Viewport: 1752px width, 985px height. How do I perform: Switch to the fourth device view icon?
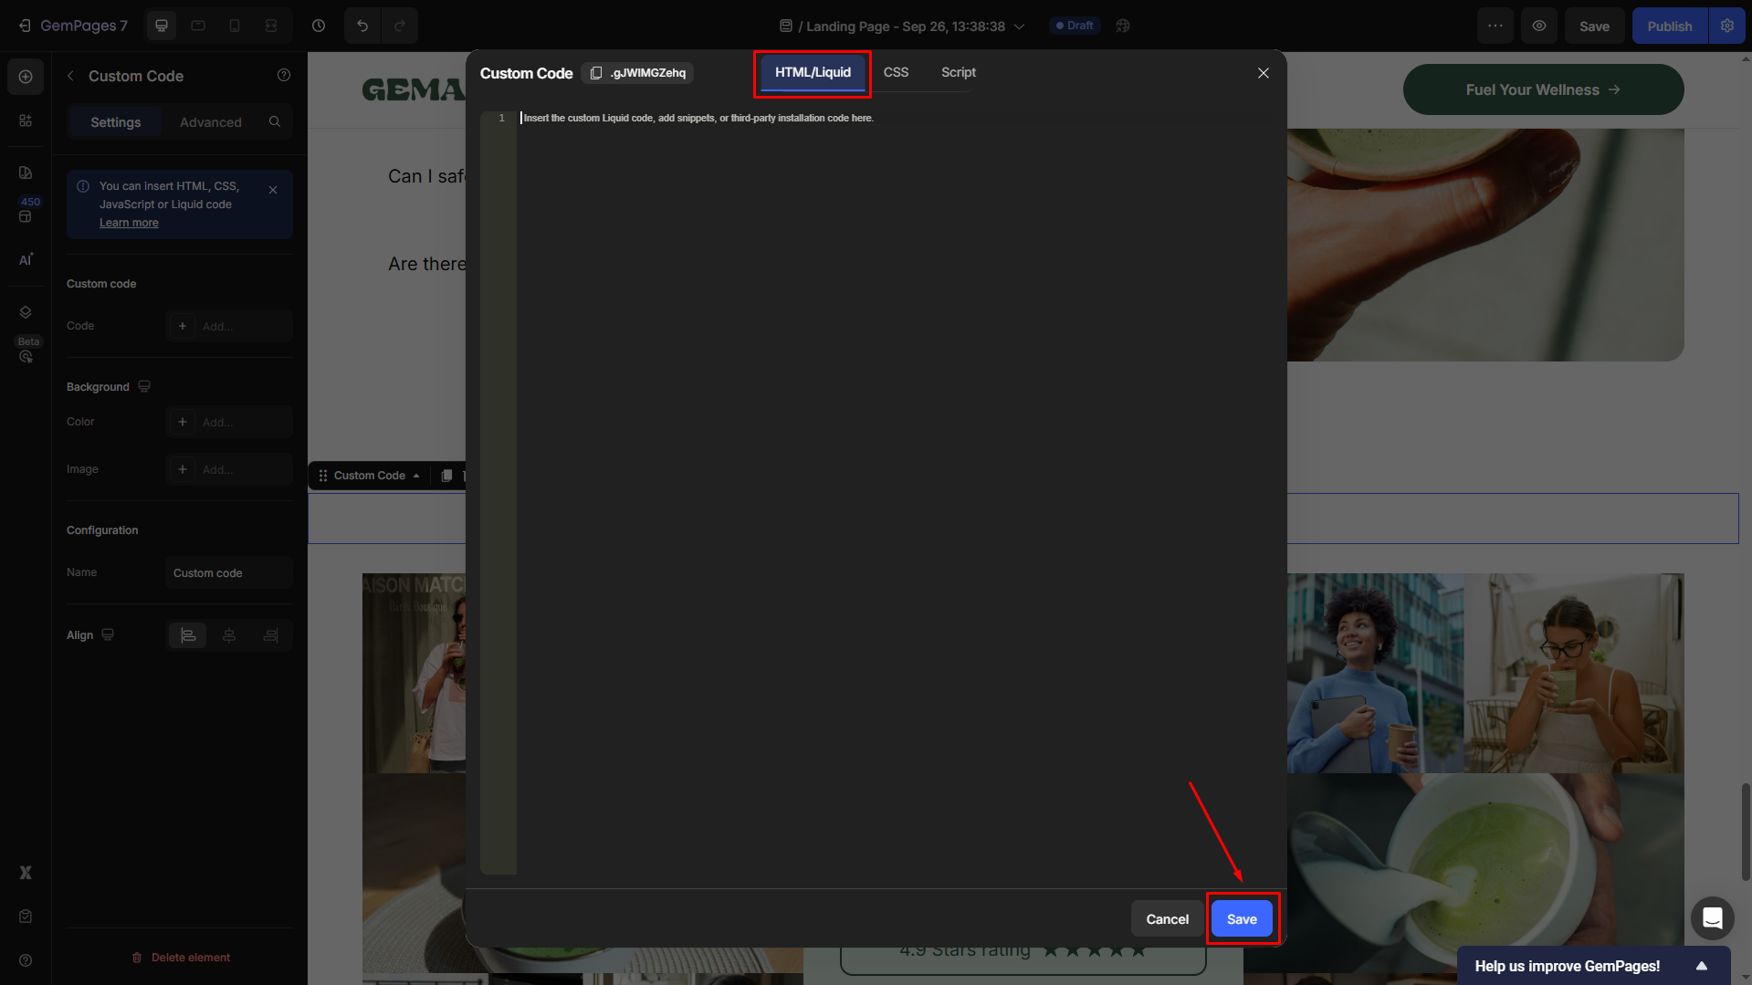pos(271,26)
